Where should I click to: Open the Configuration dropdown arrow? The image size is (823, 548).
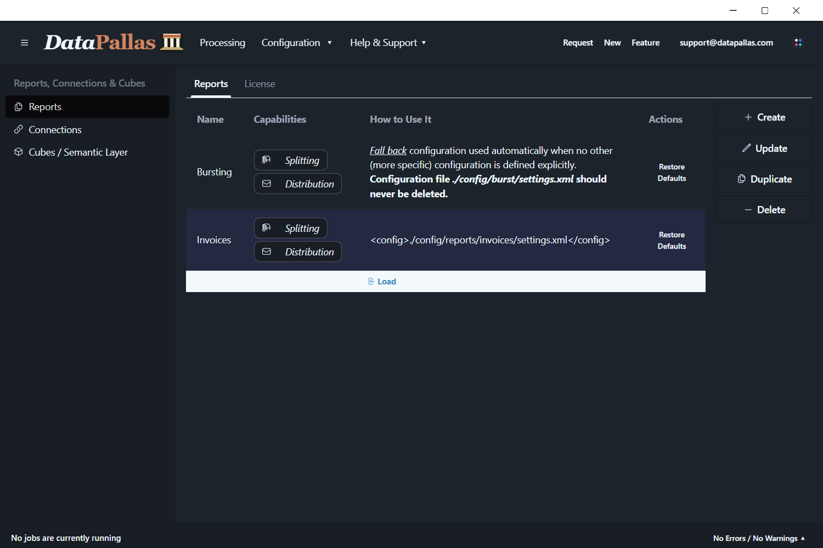330,43
